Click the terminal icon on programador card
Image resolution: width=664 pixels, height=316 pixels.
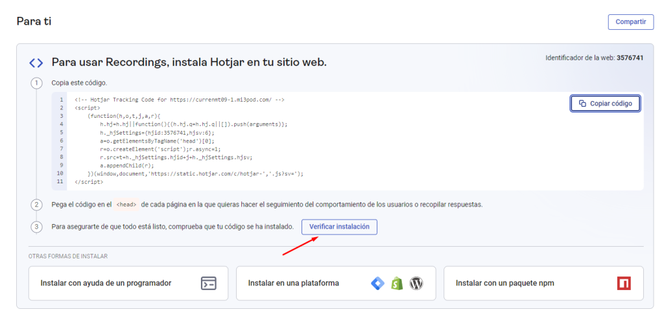(208, 283)
